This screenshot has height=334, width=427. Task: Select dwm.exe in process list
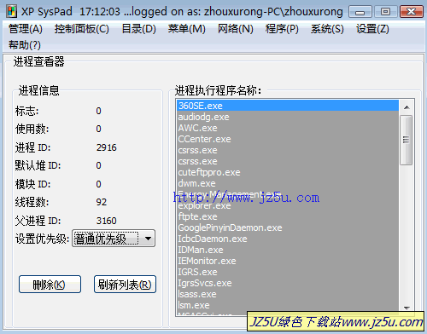(x=288, y=183)
